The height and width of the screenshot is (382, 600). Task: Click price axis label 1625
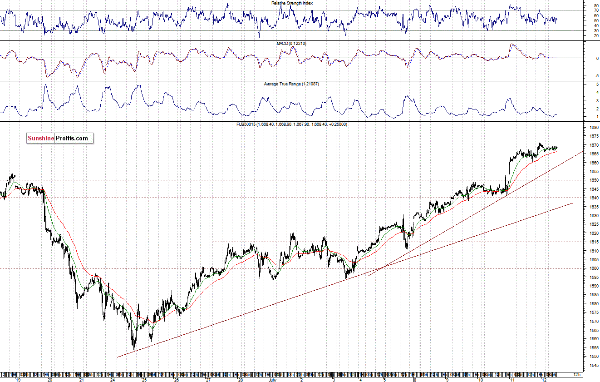[594, 224]
